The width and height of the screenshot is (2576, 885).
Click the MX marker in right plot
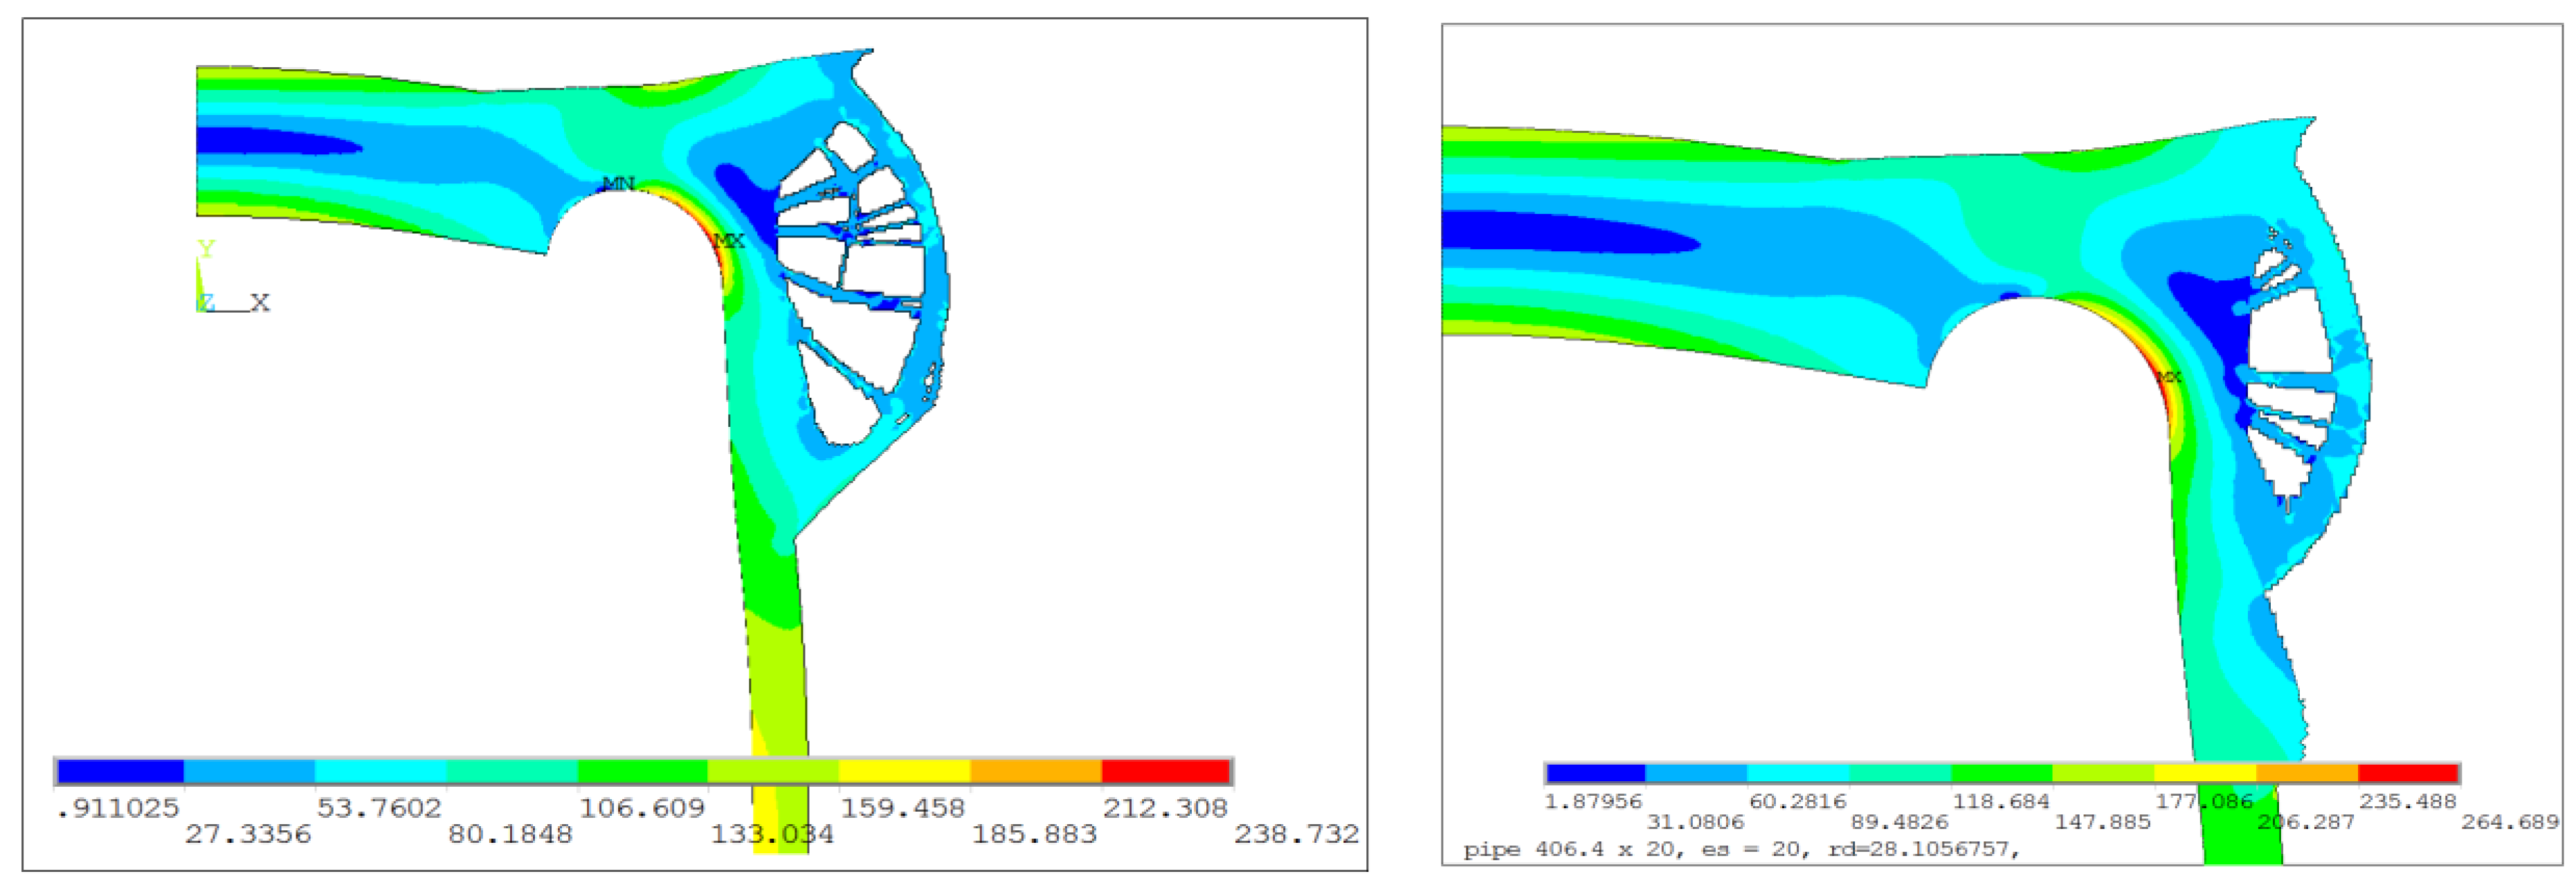point(2168,377)
